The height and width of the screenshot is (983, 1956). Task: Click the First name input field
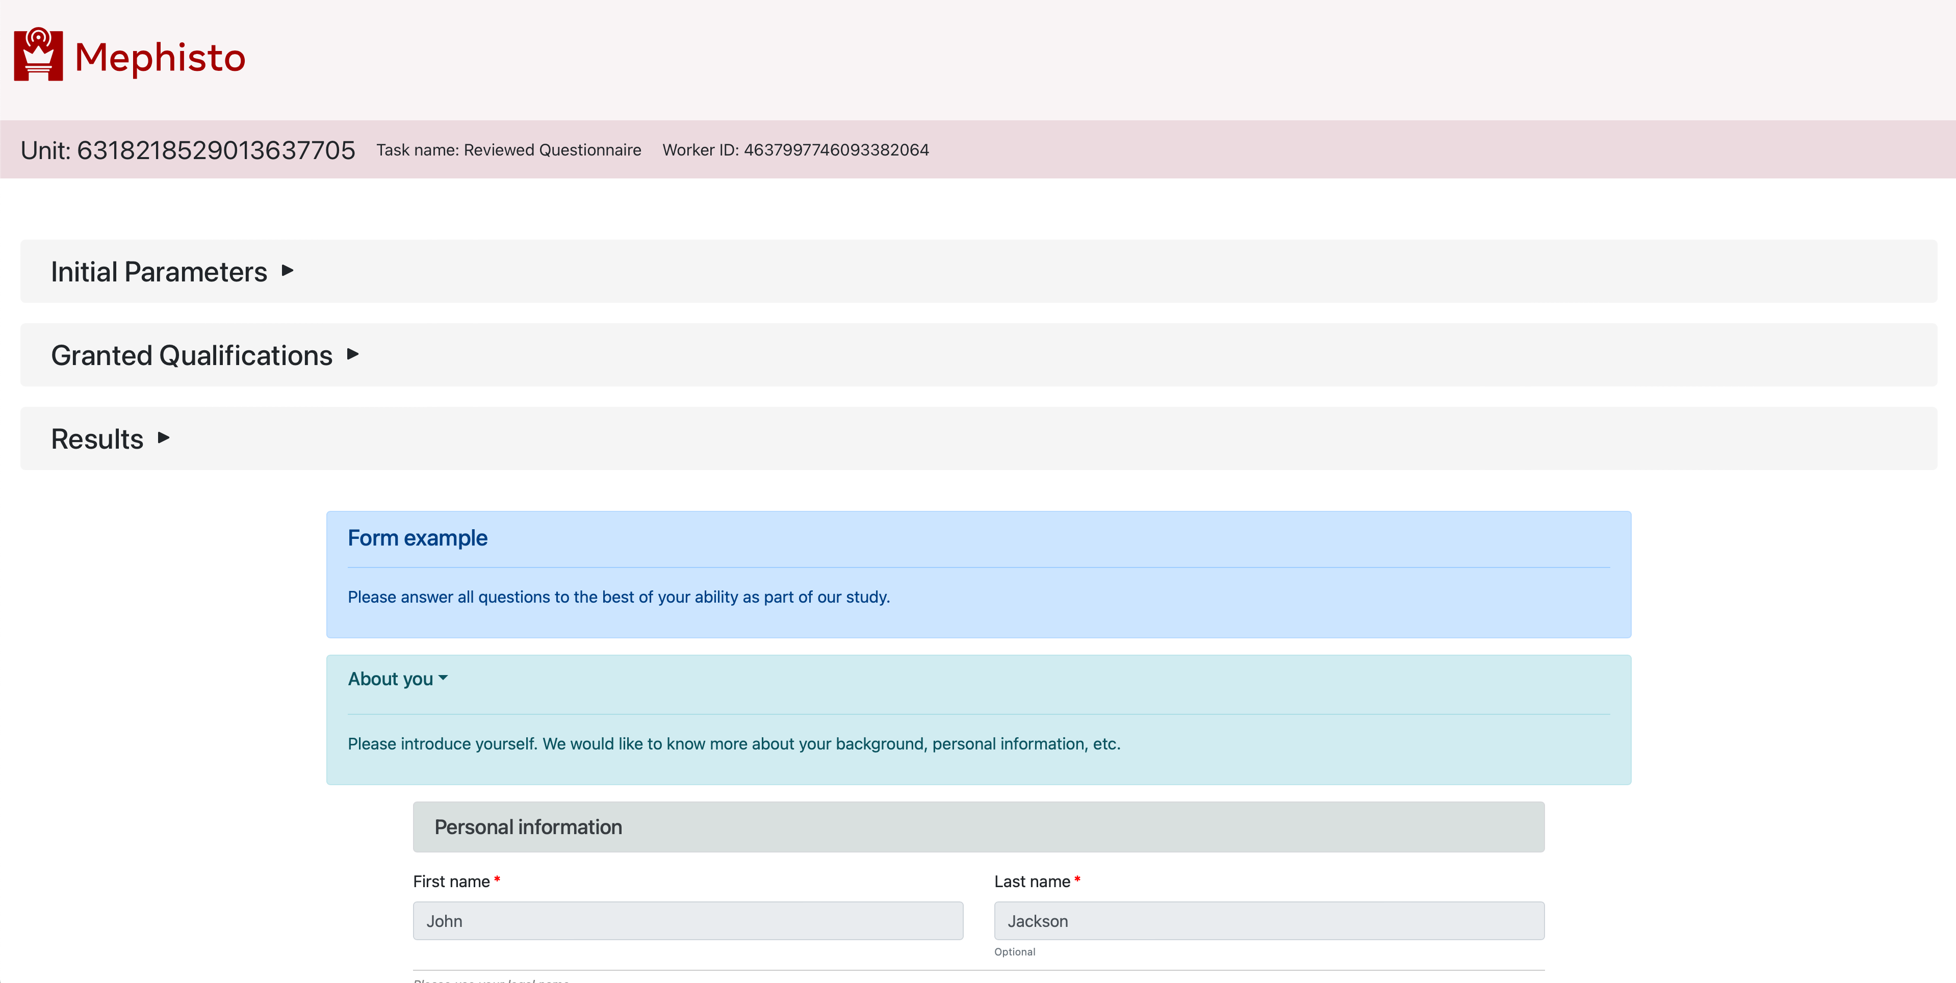coord(688,921)
